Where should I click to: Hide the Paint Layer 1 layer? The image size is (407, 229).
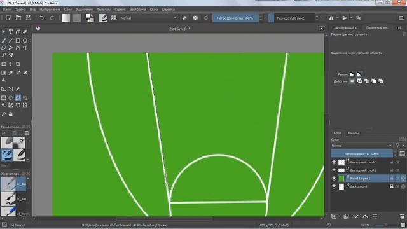[x=334, y=178]
